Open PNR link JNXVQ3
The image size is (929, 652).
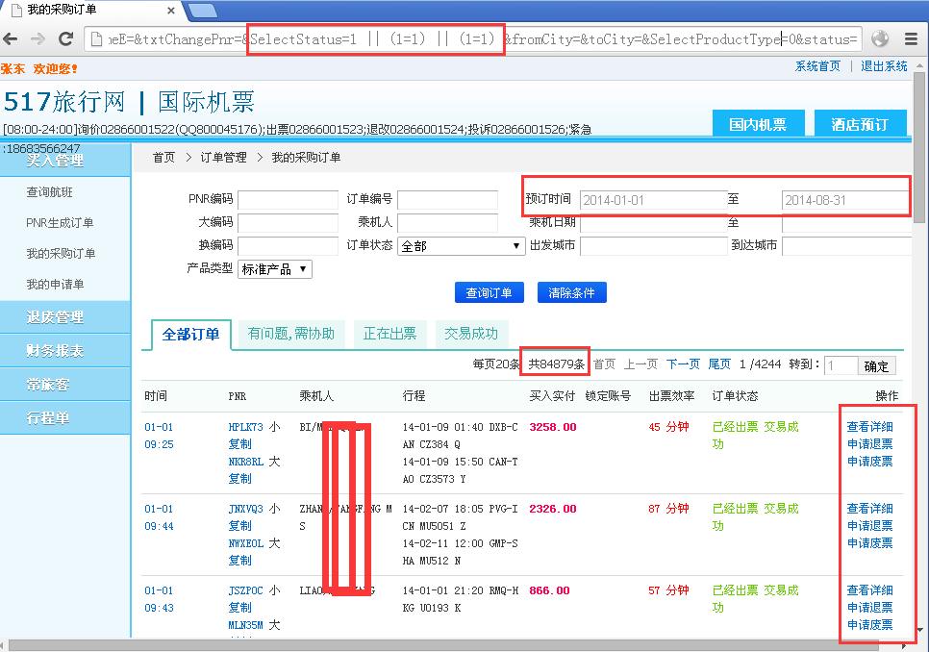246,509
